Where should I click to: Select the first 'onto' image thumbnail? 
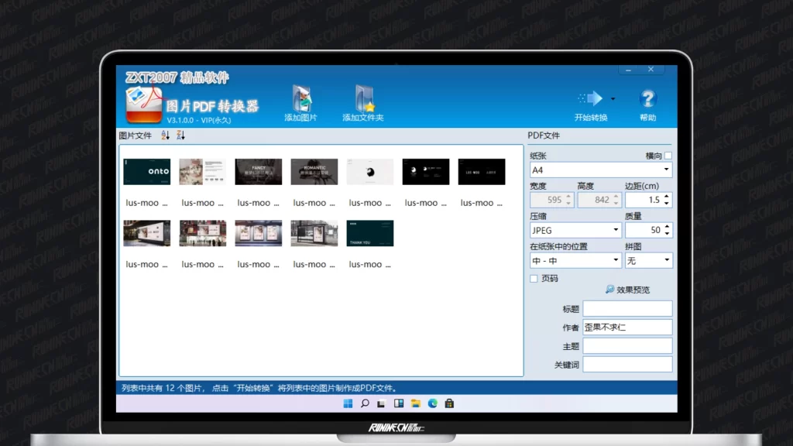click(x=147, y=172)
